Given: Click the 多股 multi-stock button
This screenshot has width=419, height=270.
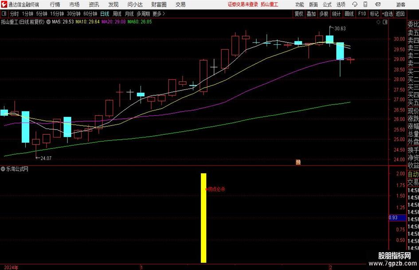Looking at the screenshot, I should click(324, 14).
